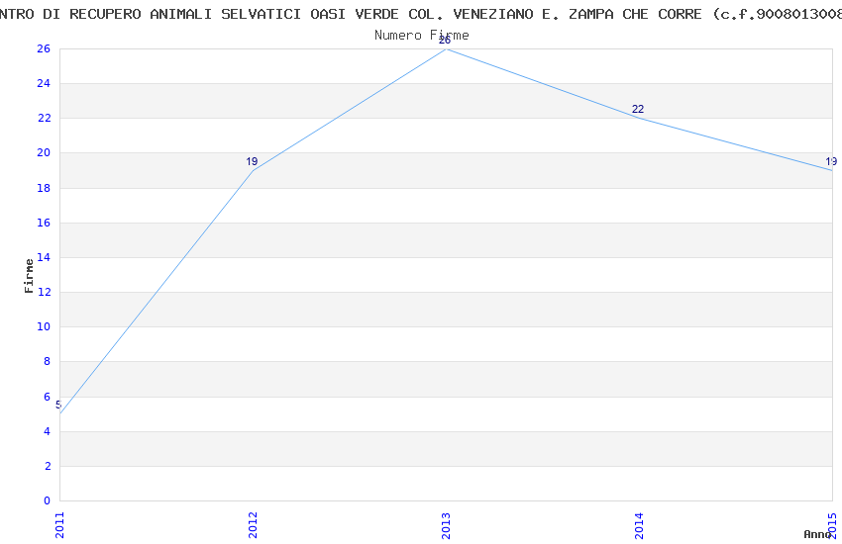Click the y-axis tick value 4
Viewport: 842px width, 544px height.
click(x=47, y=431)
